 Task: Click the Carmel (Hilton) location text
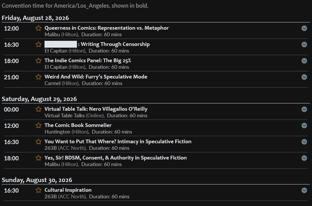(61, 83)
